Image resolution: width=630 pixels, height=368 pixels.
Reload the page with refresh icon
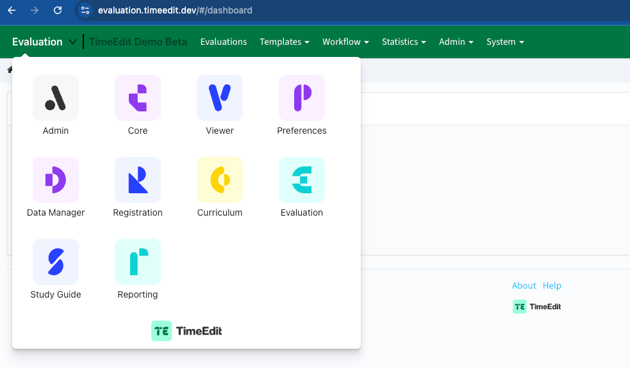click(x=58, y=10)
